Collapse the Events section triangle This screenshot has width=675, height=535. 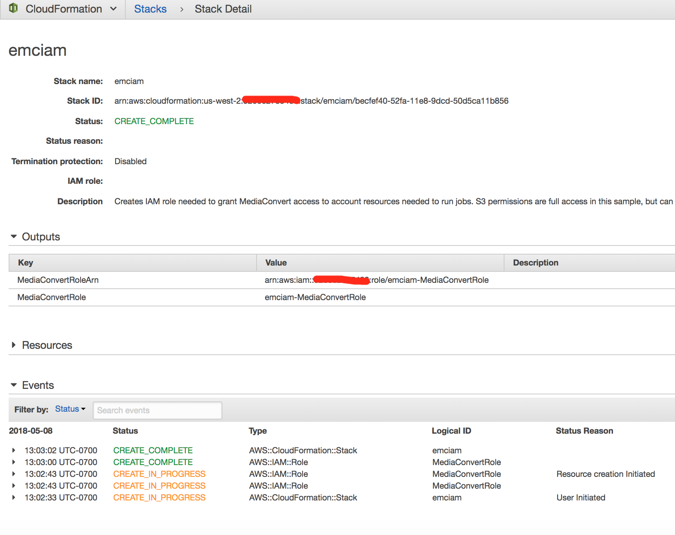pyautogui.click(x=14, y=385)
